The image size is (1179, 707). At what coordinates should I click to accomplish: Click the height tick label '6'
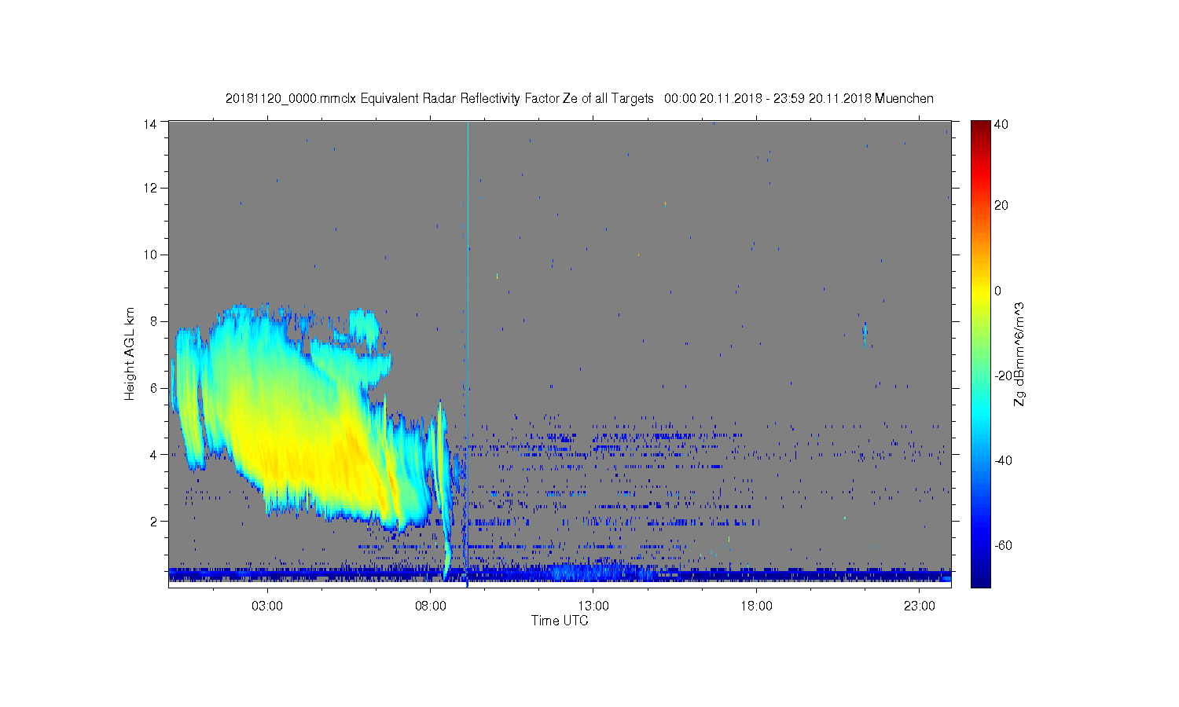click(155, 388)
